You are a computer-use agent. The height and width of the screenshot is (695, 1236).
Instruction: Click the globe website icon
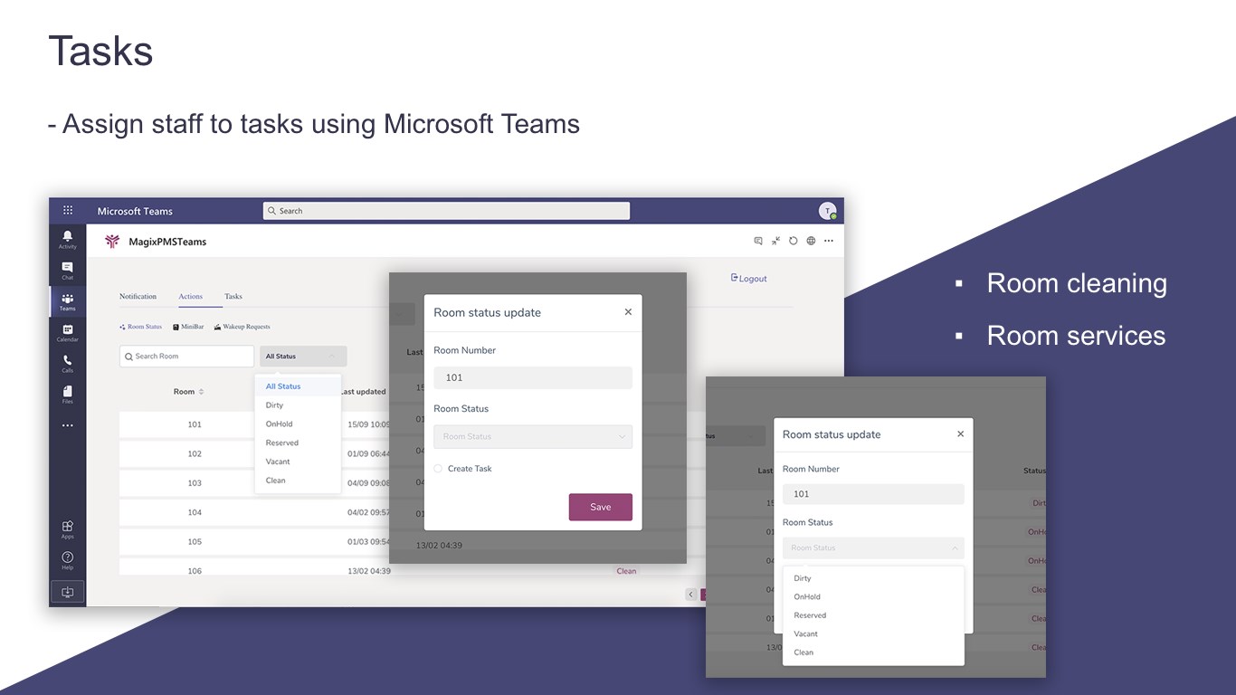811,241
